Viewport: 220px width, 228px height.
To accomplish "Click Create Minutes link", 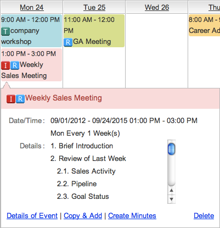I will coord(132,216).
